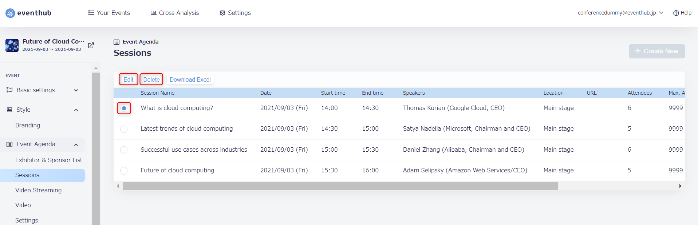Click the Style image icon in sidebar

click(9, 110)
